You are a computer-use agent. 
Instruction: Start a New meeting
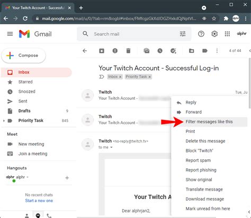31,144
